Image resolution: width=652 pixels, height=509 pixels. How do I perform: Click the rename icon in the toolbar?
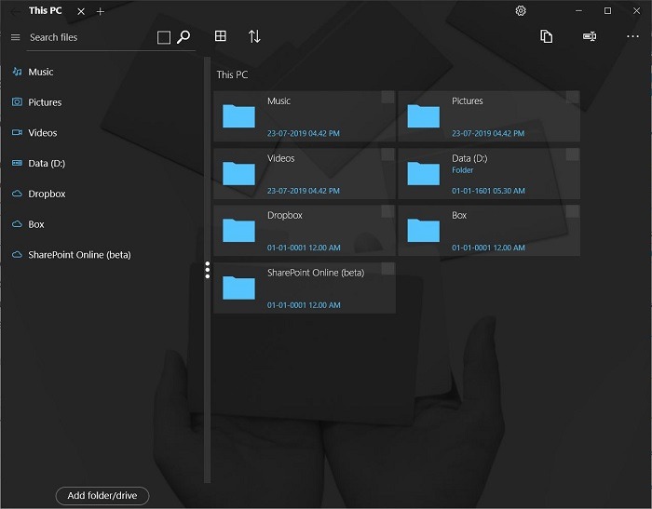[590, 36]
